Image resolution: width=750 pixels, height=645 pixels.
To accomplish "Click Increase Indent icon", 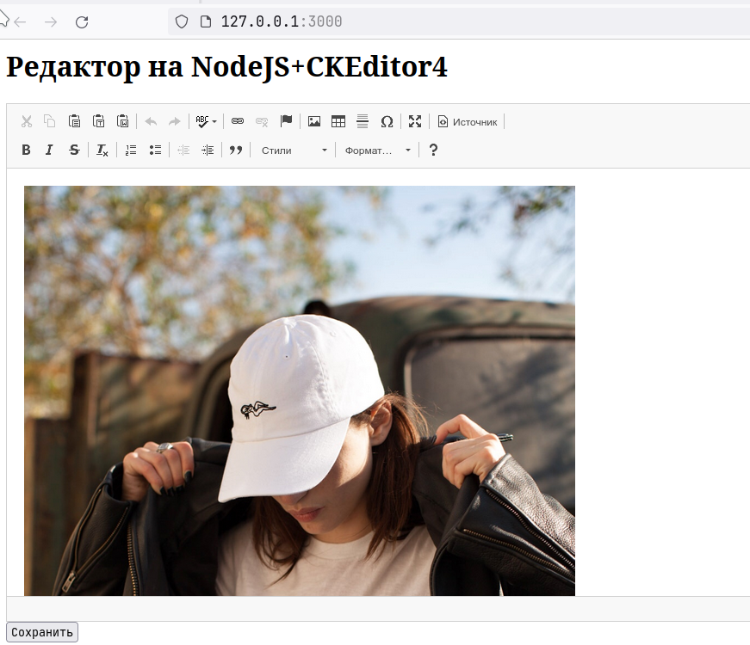I will [x=208, y=150].
